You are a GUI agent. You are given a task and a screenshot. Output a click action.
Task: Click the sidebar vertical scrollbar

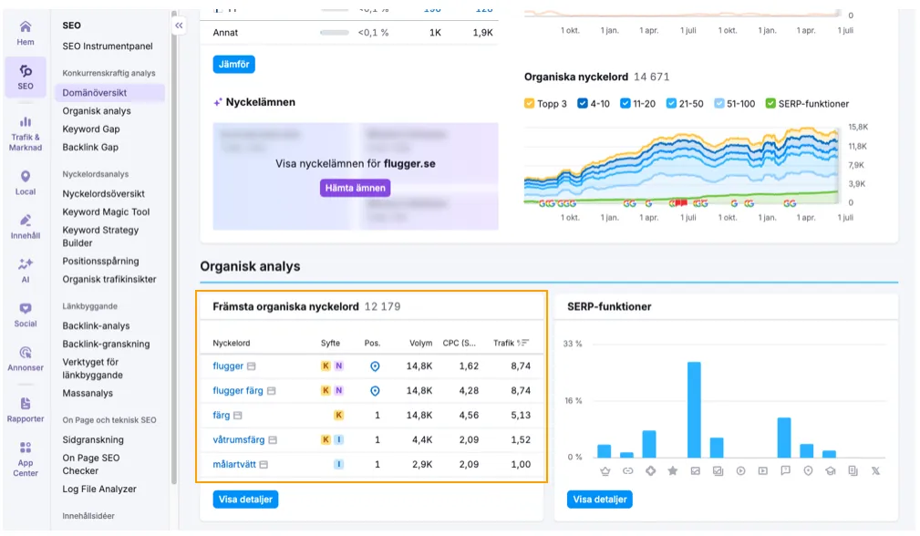(173, 246)
